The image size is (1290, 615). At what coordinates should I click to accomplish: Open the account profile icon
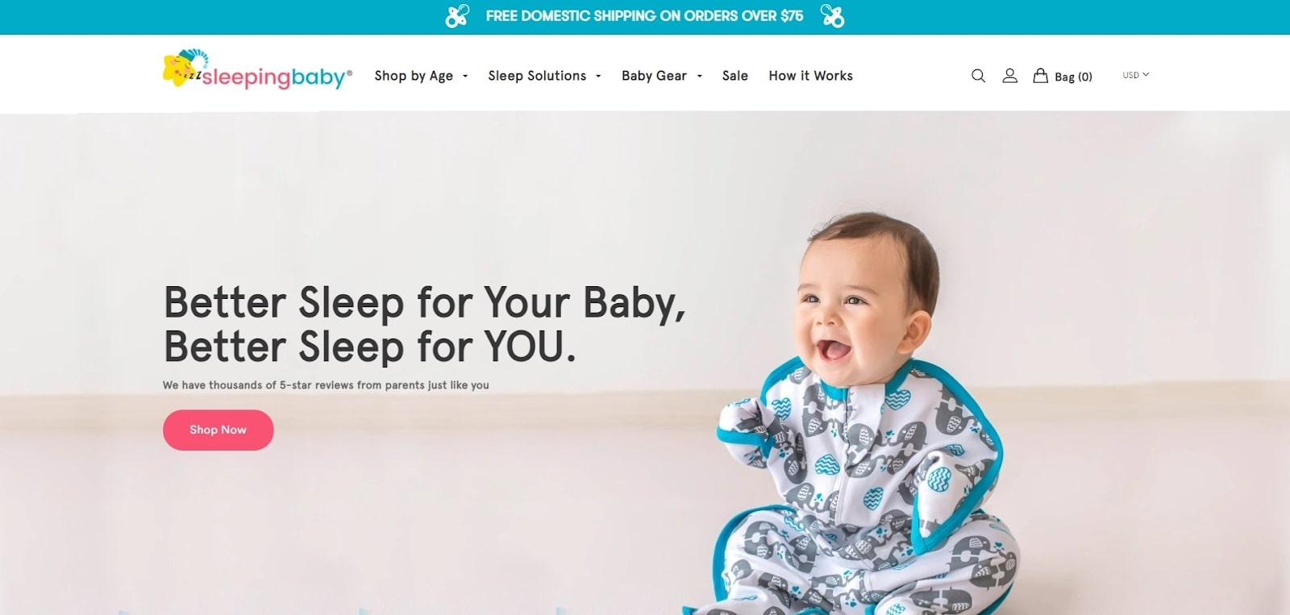click(1009, 76)
